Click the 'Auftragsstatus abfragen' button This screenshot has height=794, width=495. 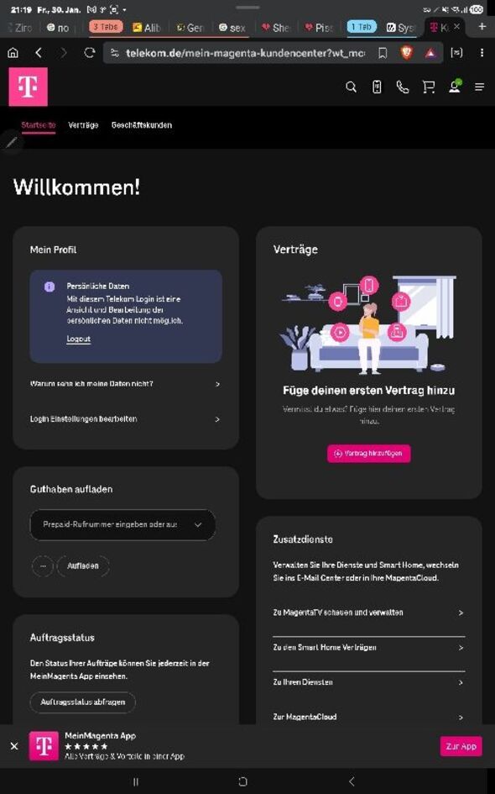(x=83, y=702)
